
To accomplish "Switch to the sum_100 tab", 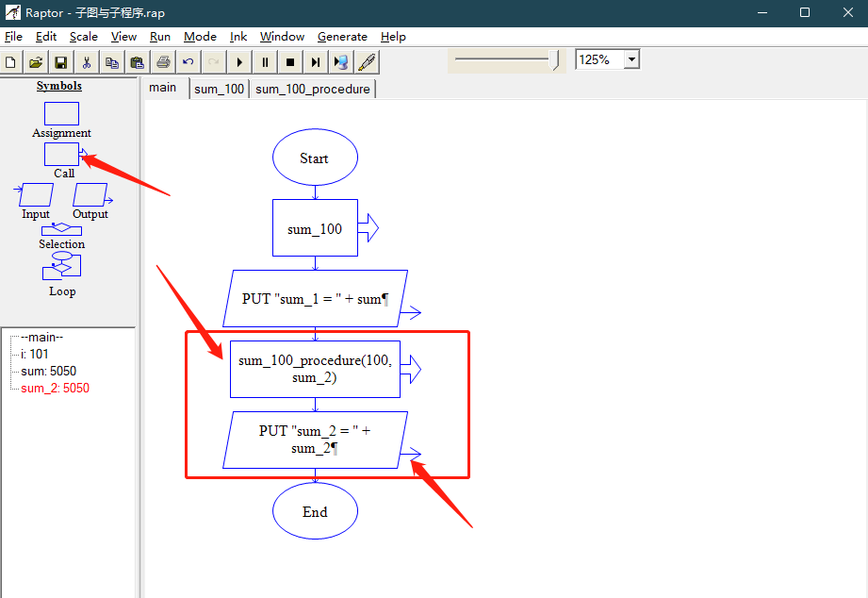I will tap(220, 89).
